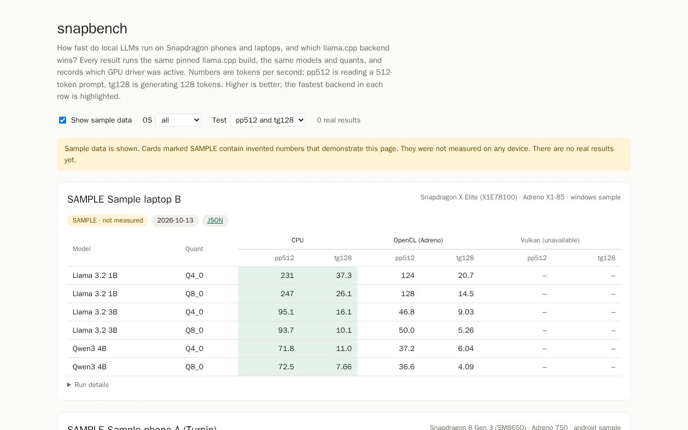The image size is (688, 430).
Task: Click the snapbench page title
Action: pos(92,28)
